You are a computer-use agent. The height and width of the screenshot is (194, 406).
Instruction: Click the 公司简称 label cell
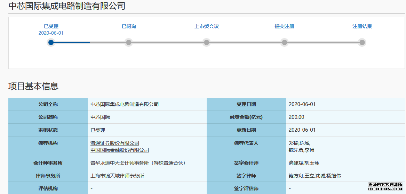[x=48, y=117]
